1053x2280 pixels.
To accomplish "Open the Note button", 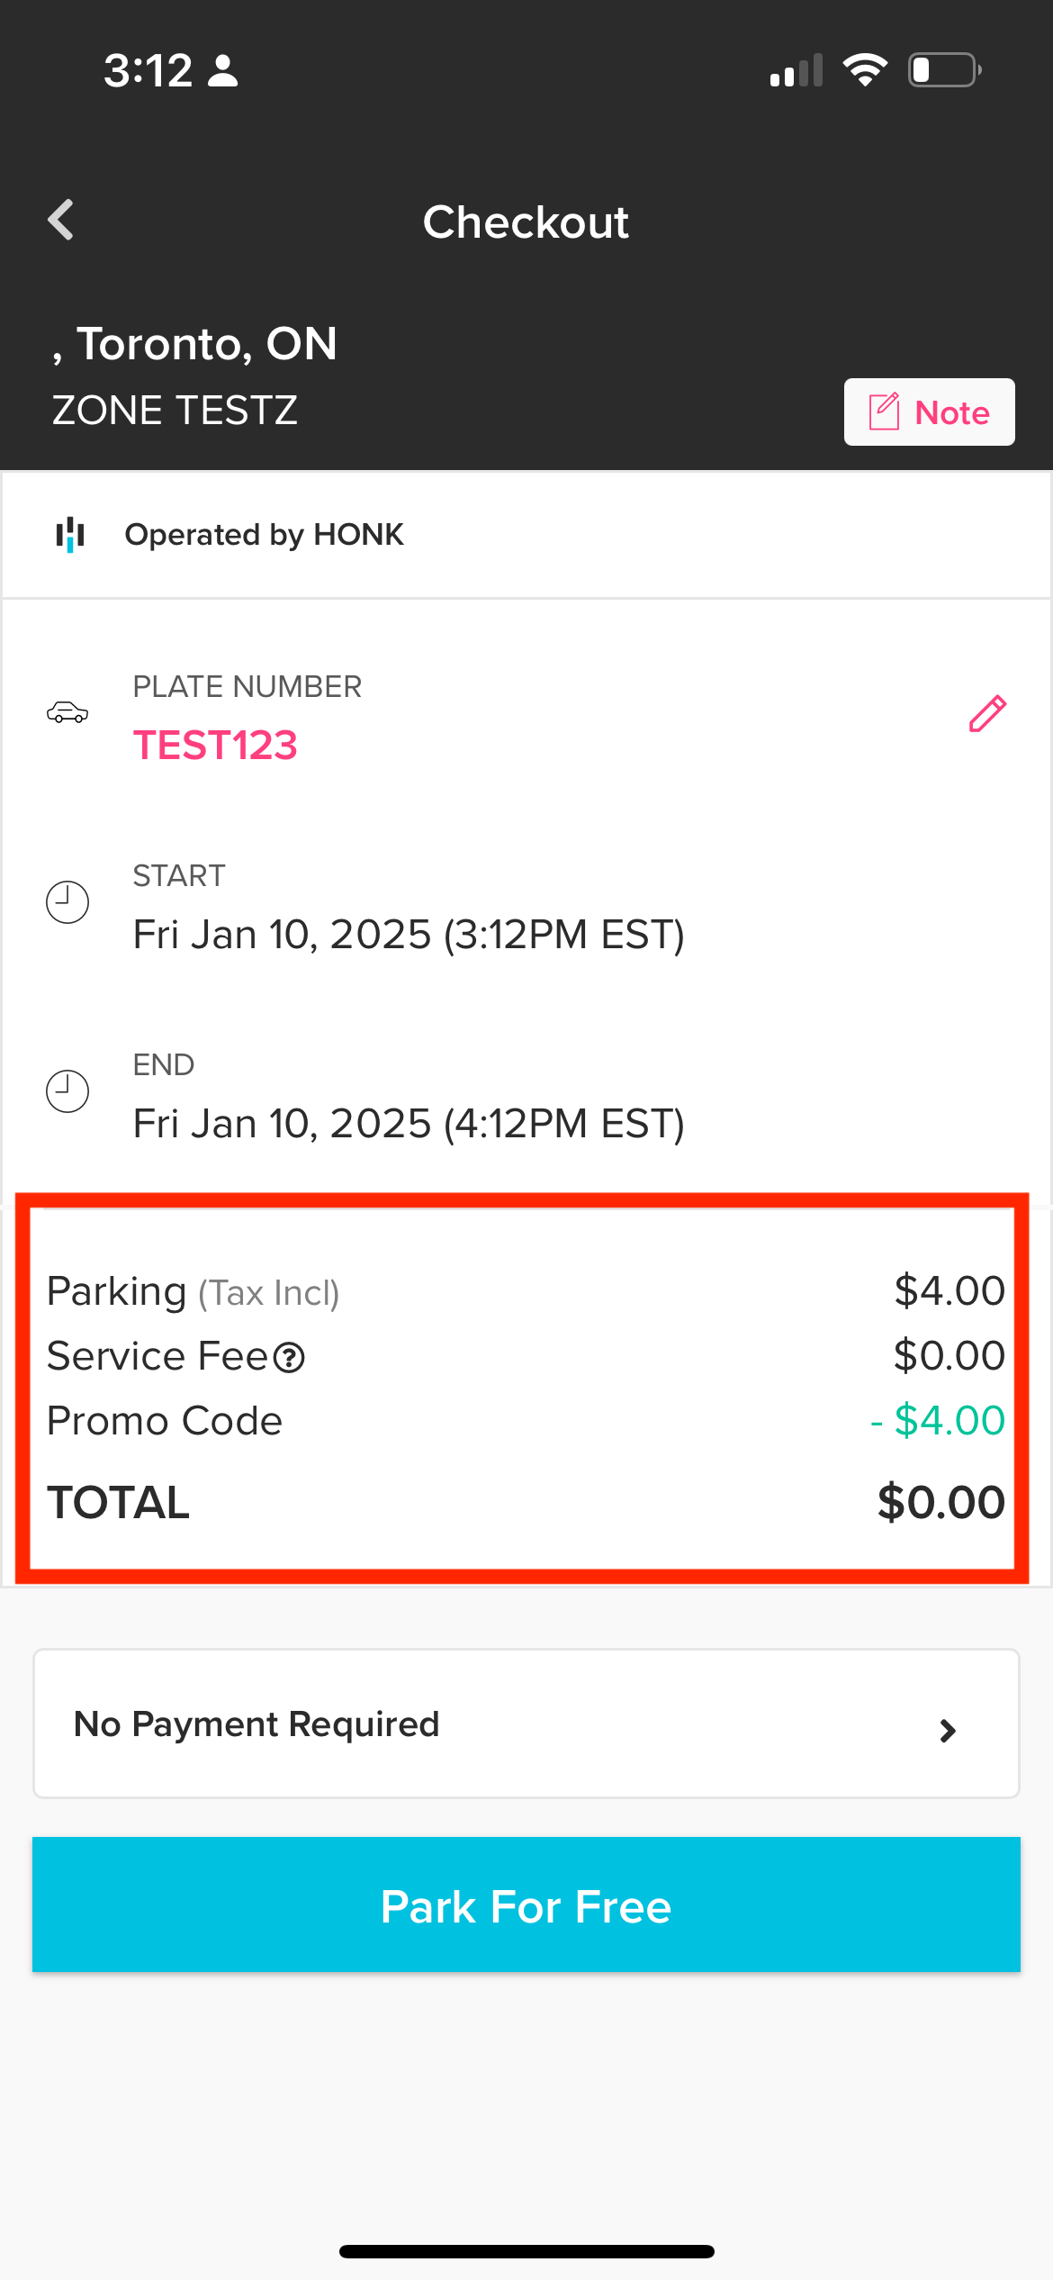I will (x=929, y=412).
